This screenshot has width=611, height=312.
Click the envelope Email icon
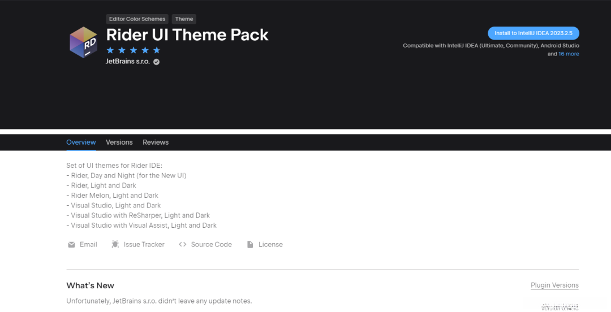coord(71,245)
